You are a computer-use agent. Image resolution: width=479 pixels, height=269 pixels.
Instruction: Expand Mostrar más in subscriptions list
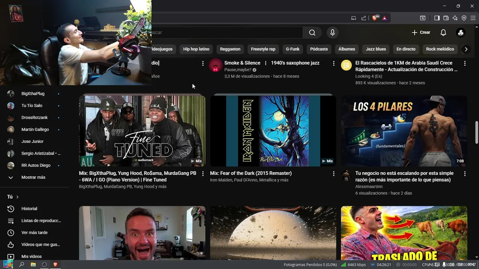[x=34, y=177]
